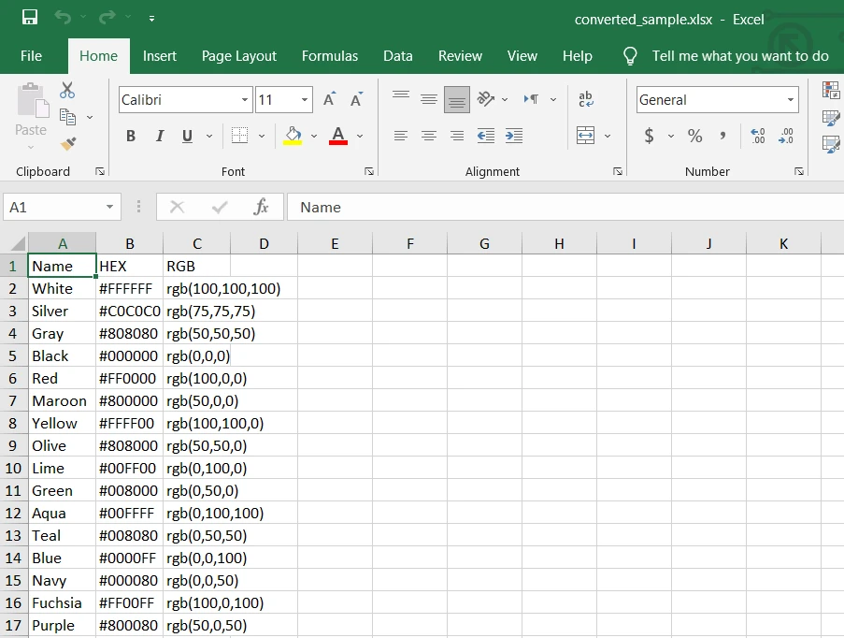Switch to the Insert tab
Viewport: 844px width, 638px height.
point(160,56)
